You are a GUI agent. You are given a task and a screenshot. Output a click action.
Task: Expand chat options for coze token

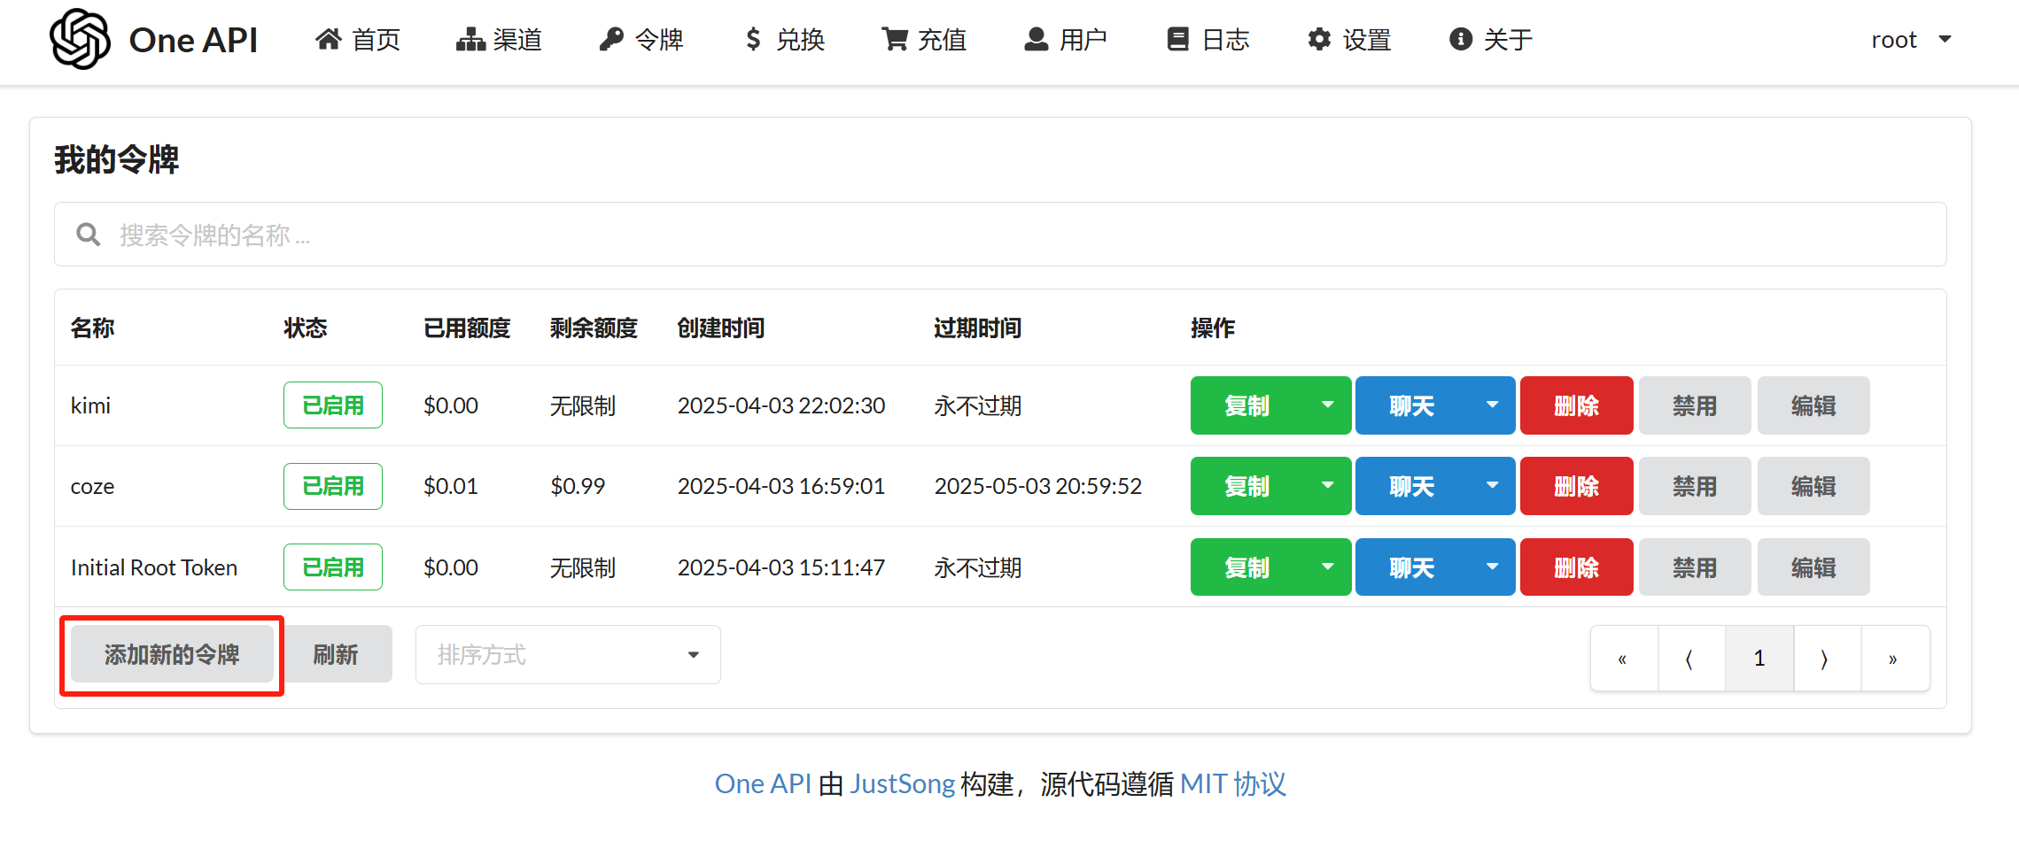click(1492, 486)
